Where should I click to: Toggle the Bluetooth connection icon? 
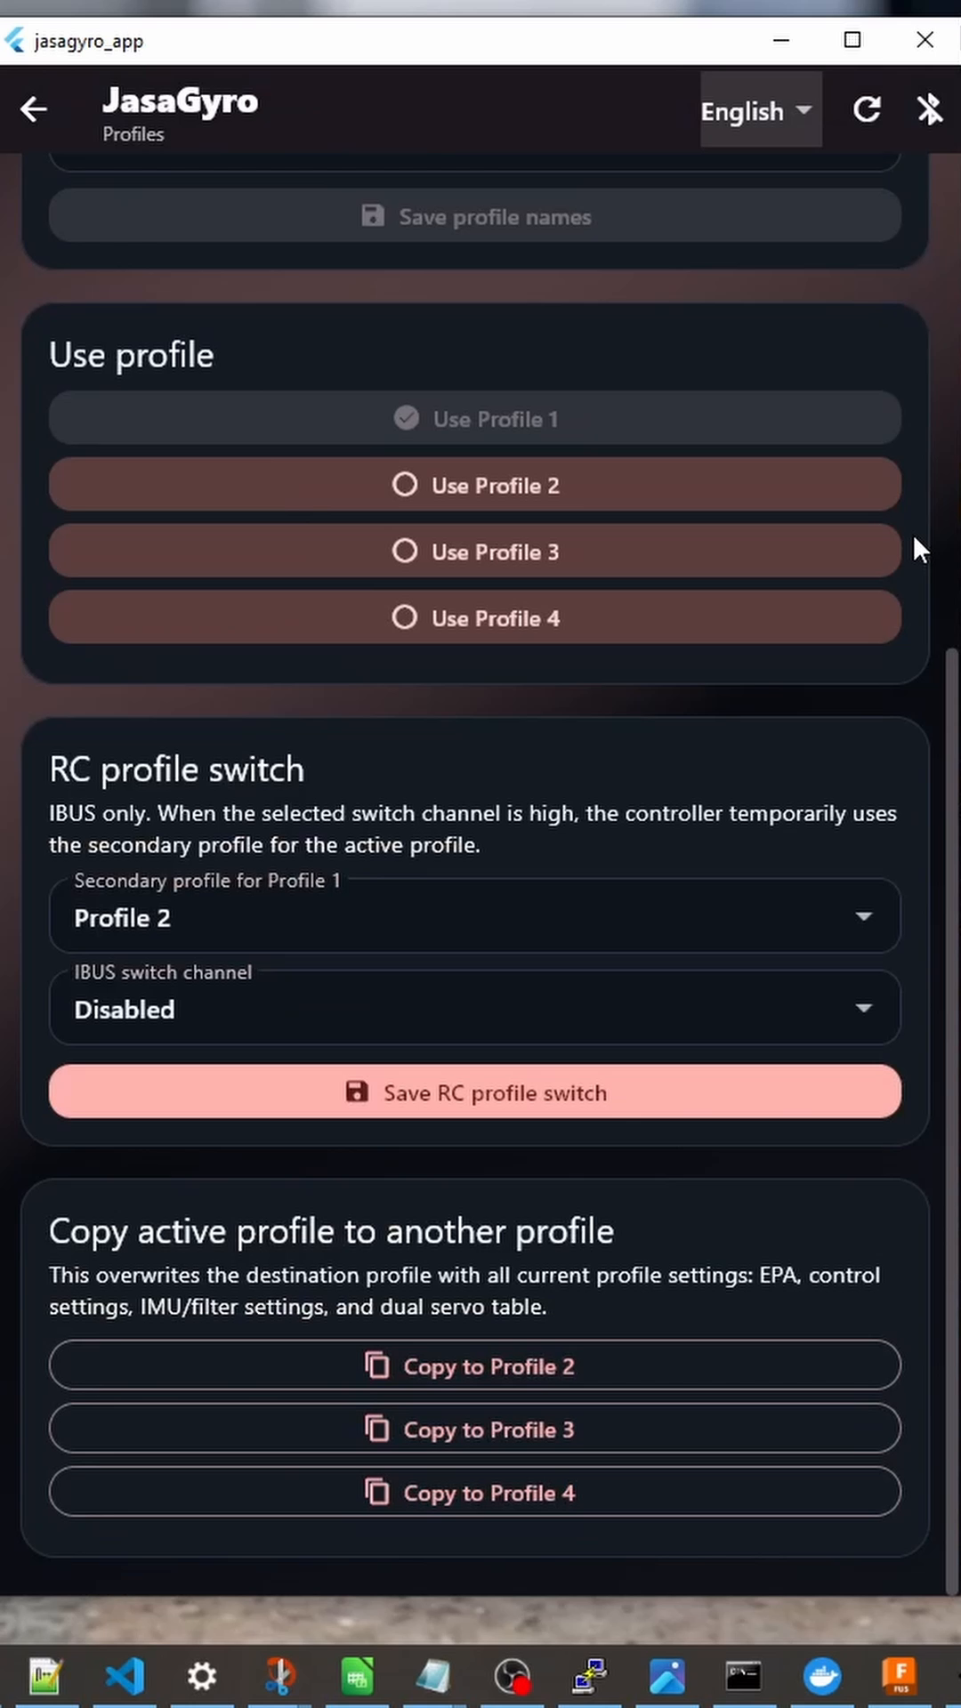[930, 109]
